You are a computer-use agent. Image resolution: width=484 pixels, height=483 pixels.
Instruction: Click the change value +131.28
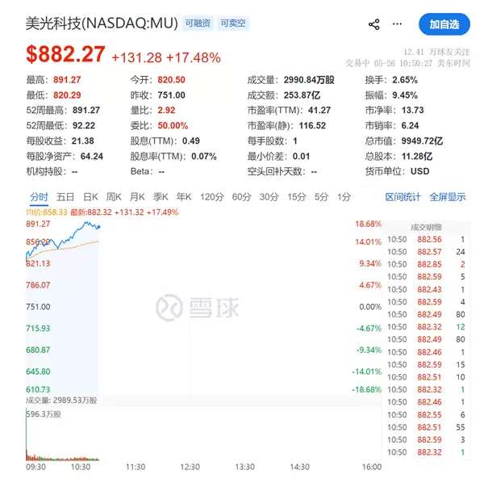pyautogui.click(x=137, y=57)
